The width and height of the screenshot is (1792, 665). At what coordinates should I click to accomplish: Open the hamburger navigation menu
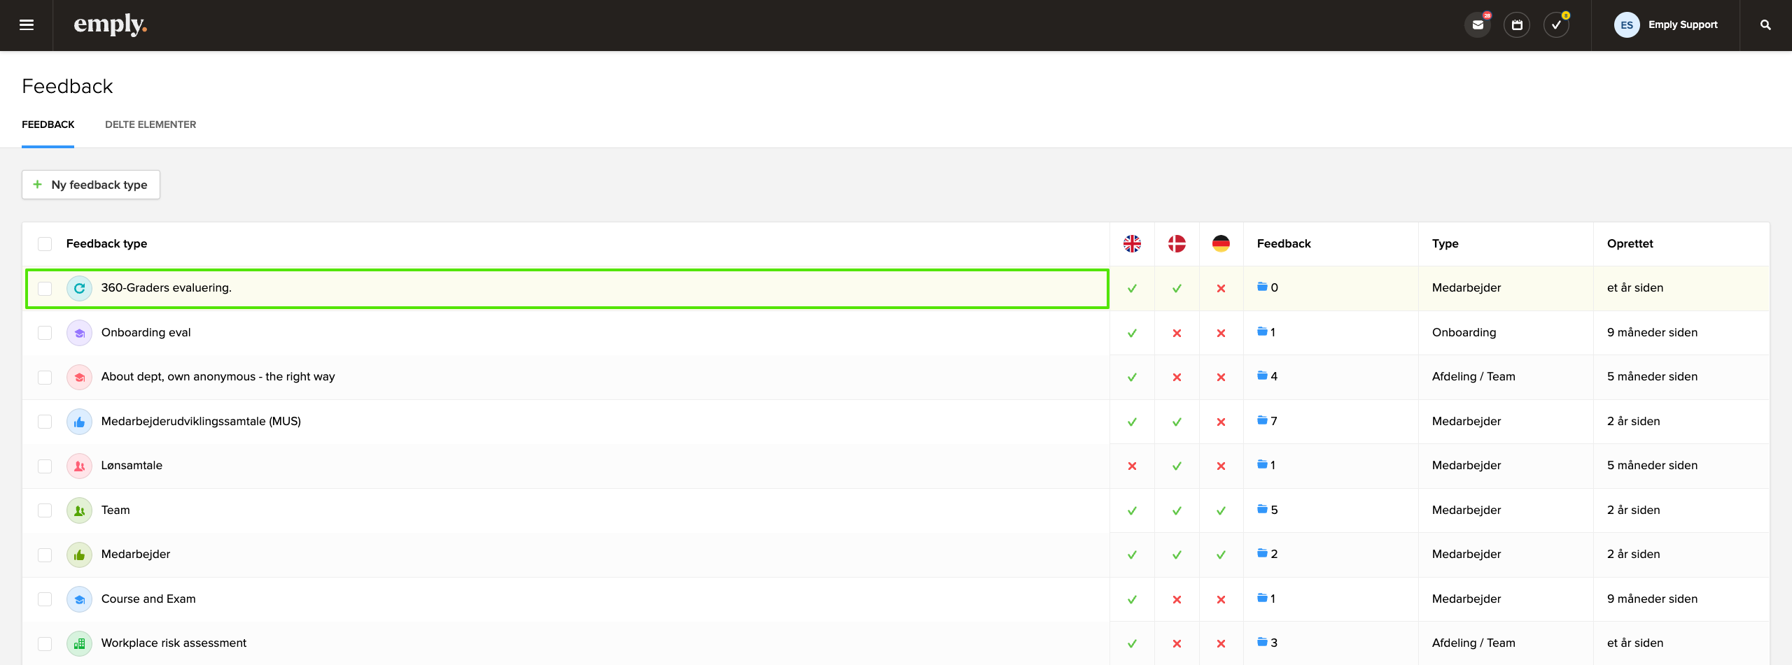tap(27, 25)
